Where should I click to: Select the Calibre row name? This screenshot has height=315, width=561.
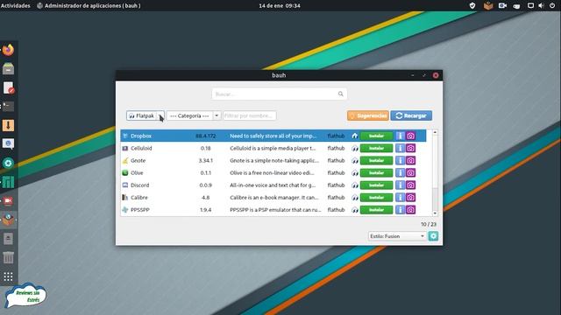139,198
